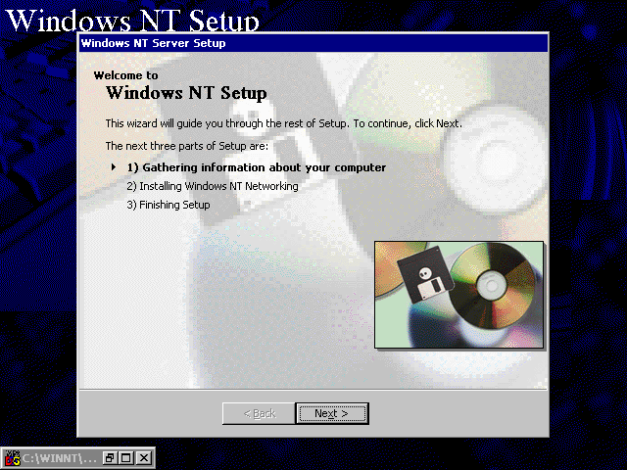Click the grayed-out Back button
The height and width of the screenshot is (470, 627).
point(259,413)
